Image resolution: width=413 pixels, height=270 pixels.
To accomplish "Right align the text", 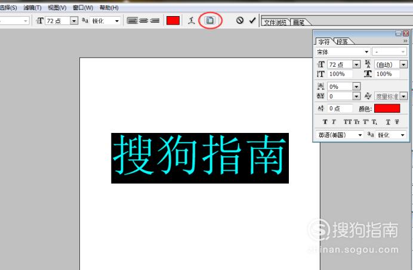I will click(x=155, y=20).
